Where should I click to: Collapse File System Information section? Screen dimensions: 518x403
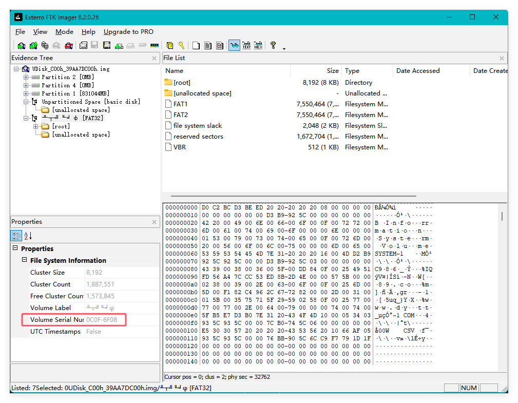(x=25, y=260)
